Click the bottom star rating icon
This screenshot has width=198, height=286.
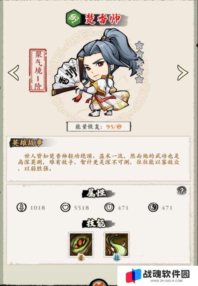point(140,79)
